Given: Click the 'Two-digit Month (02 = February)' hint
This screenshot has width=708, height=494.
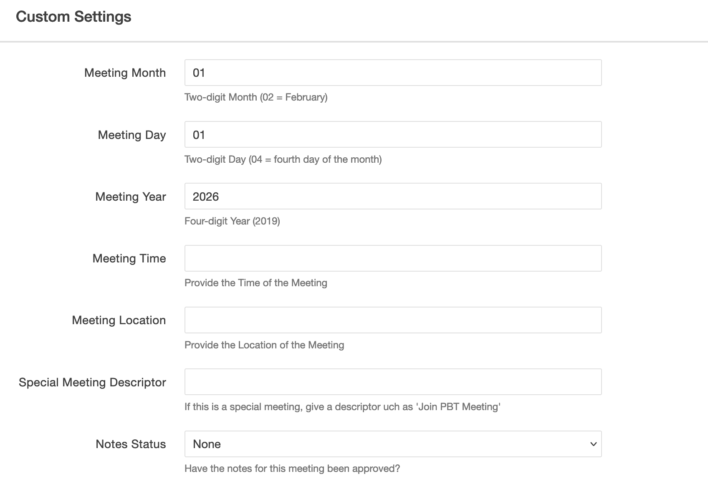Looking at the screenshot, I should [256, 97].
